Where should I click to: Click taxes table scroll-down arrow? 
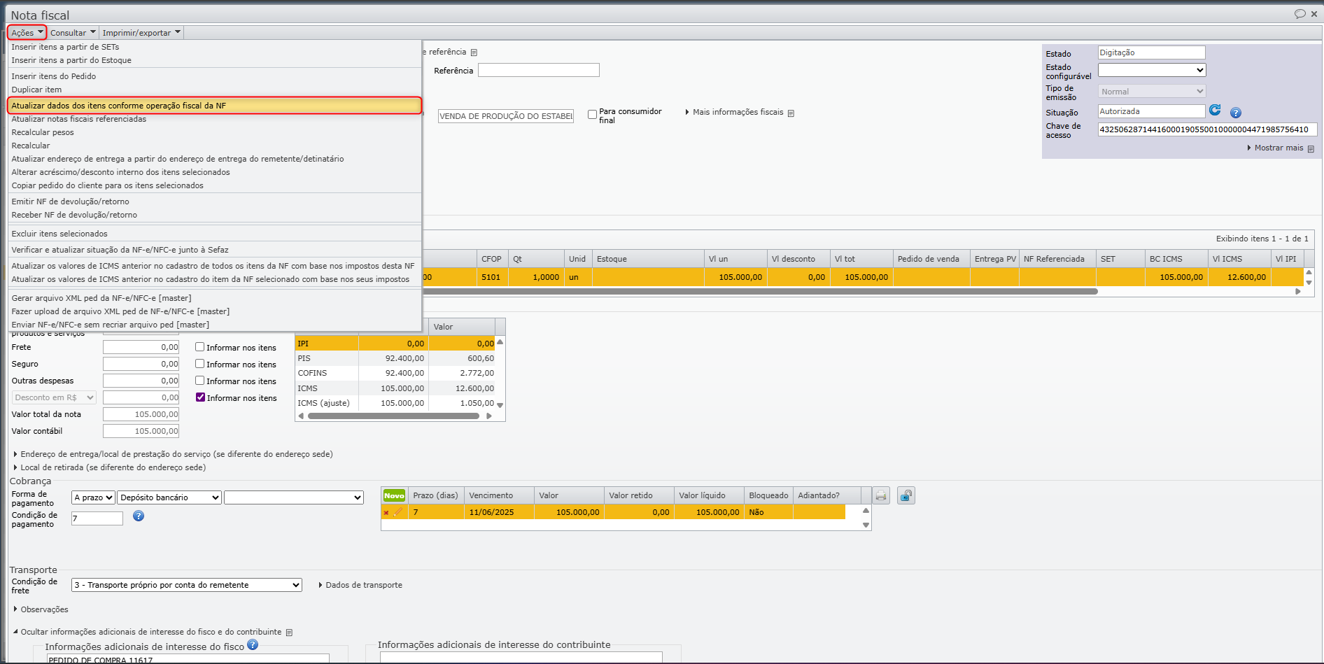click(500, 405)
